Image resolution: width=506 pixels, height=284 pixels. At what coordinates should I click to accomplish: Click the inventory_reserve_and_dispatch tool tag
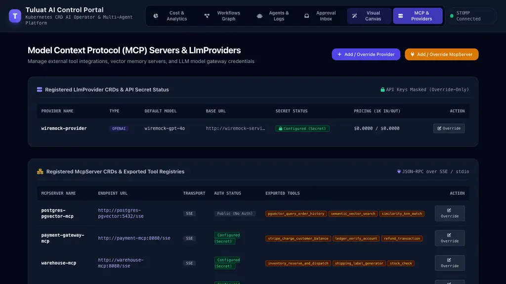pos(298,263)
